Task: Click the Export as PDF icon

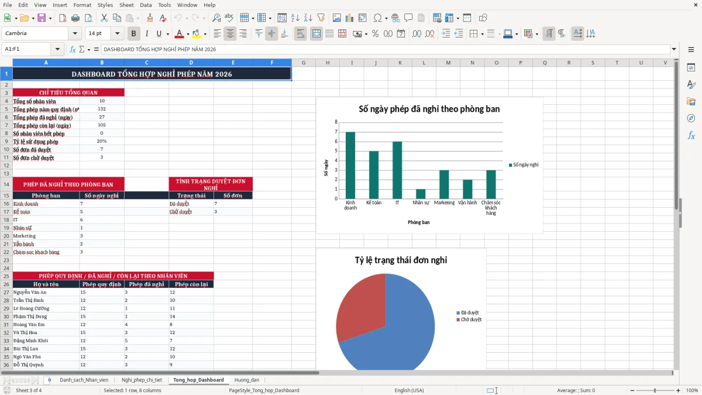Action: pos(63,18)
